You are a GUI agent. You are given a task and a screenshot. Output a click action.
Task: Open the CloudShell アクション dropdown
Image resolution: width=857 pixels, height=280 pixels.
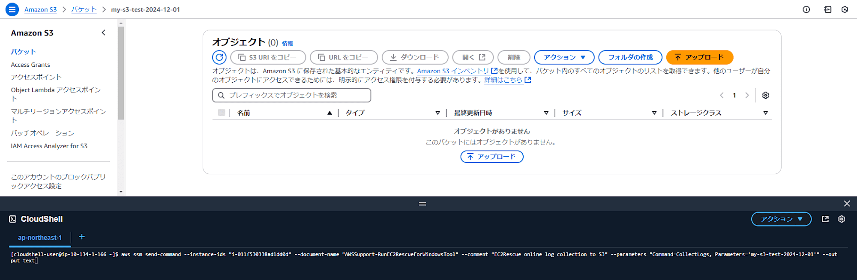pos(782,219)
